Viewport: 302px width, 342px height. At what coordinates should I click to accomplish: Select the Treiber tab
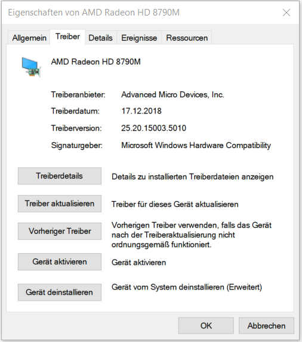click(x=67, y=37)
